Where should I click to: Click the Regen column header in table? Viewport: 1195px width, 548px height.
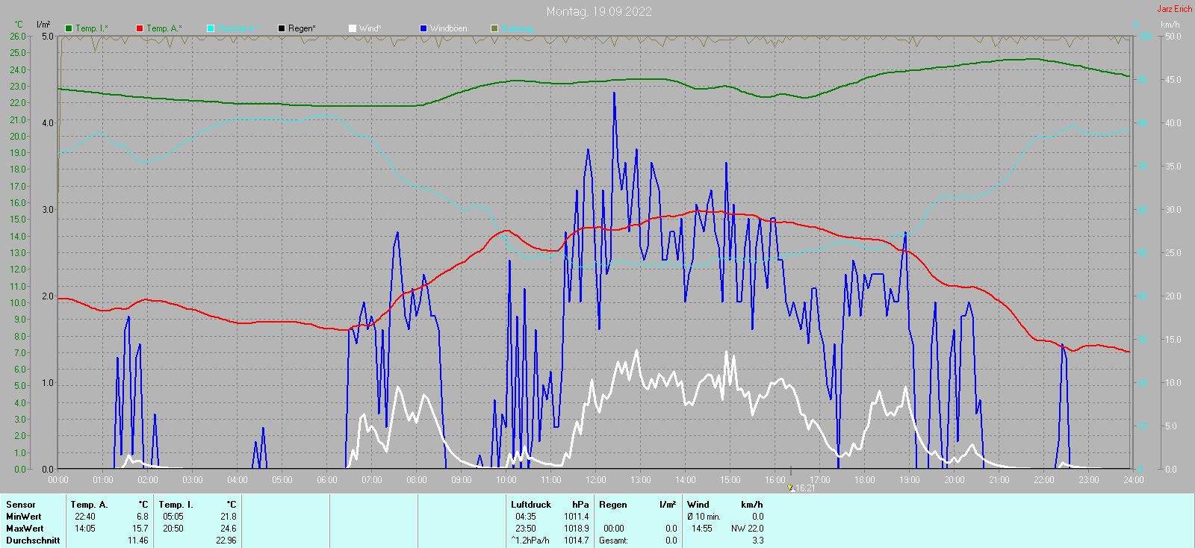(612, 505)
